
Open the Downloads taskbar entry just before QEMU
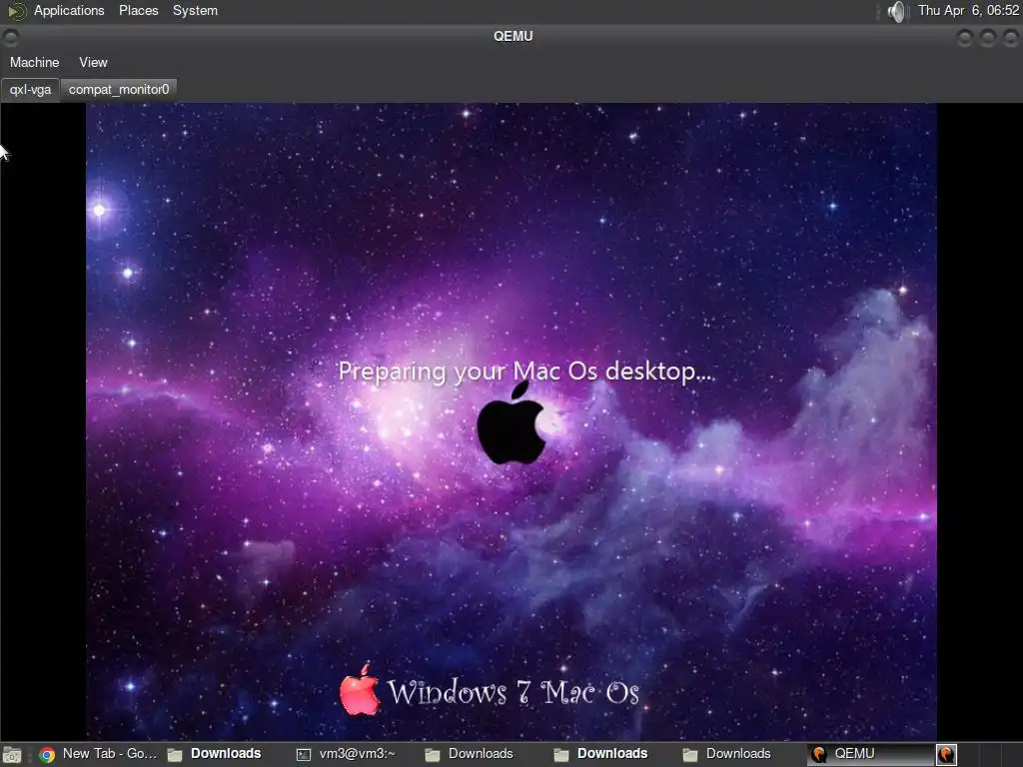[727, 754]
